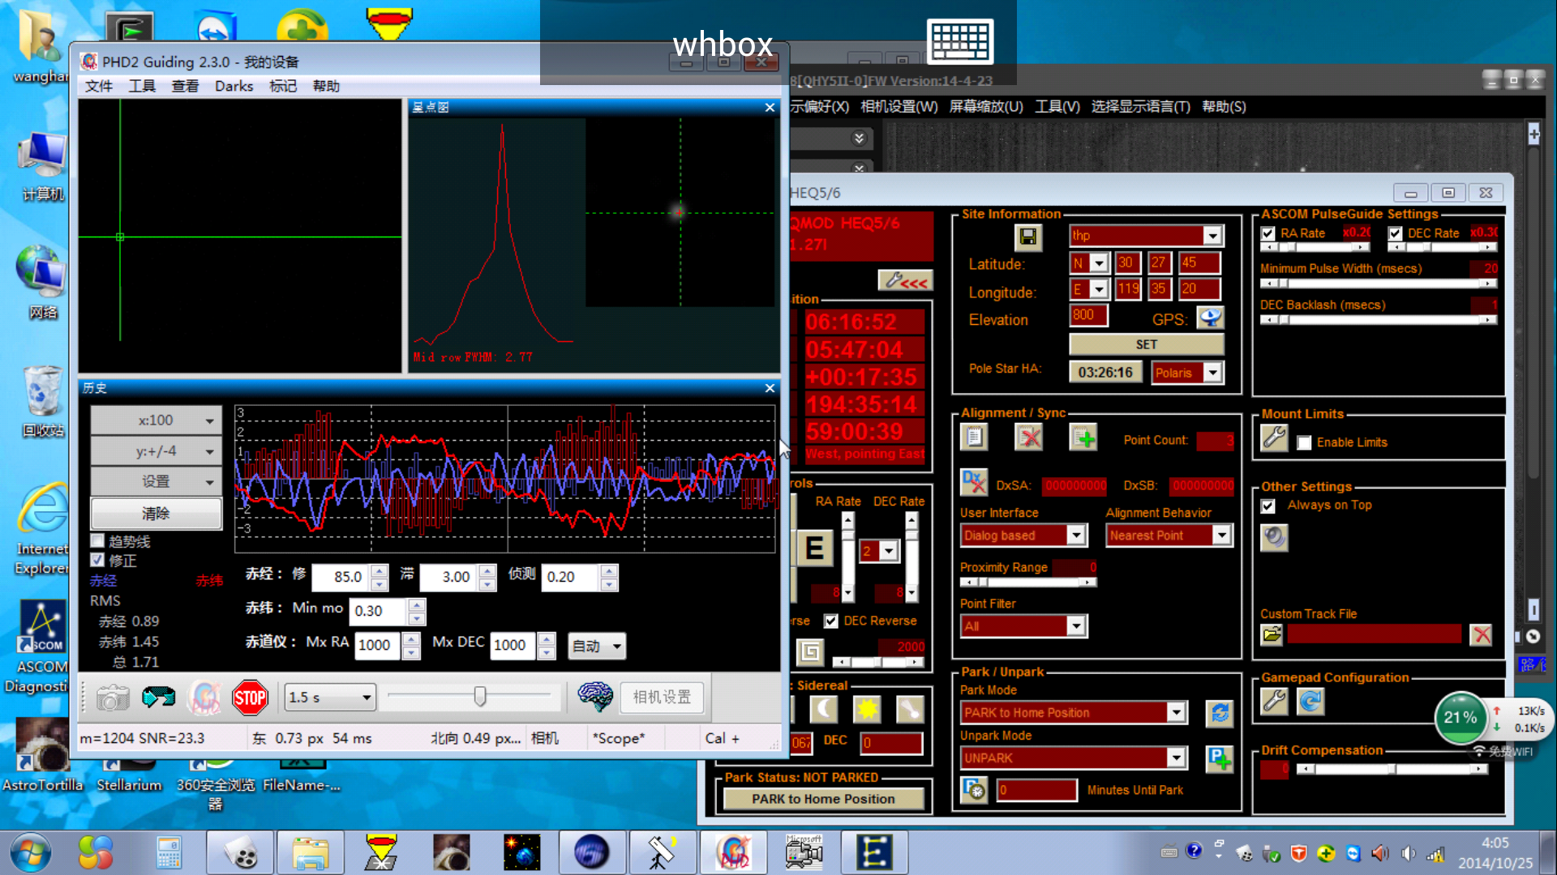Open the Gamepad Configuration wrench icon
The image size is (1557, 875).
tap(1274, 701)
